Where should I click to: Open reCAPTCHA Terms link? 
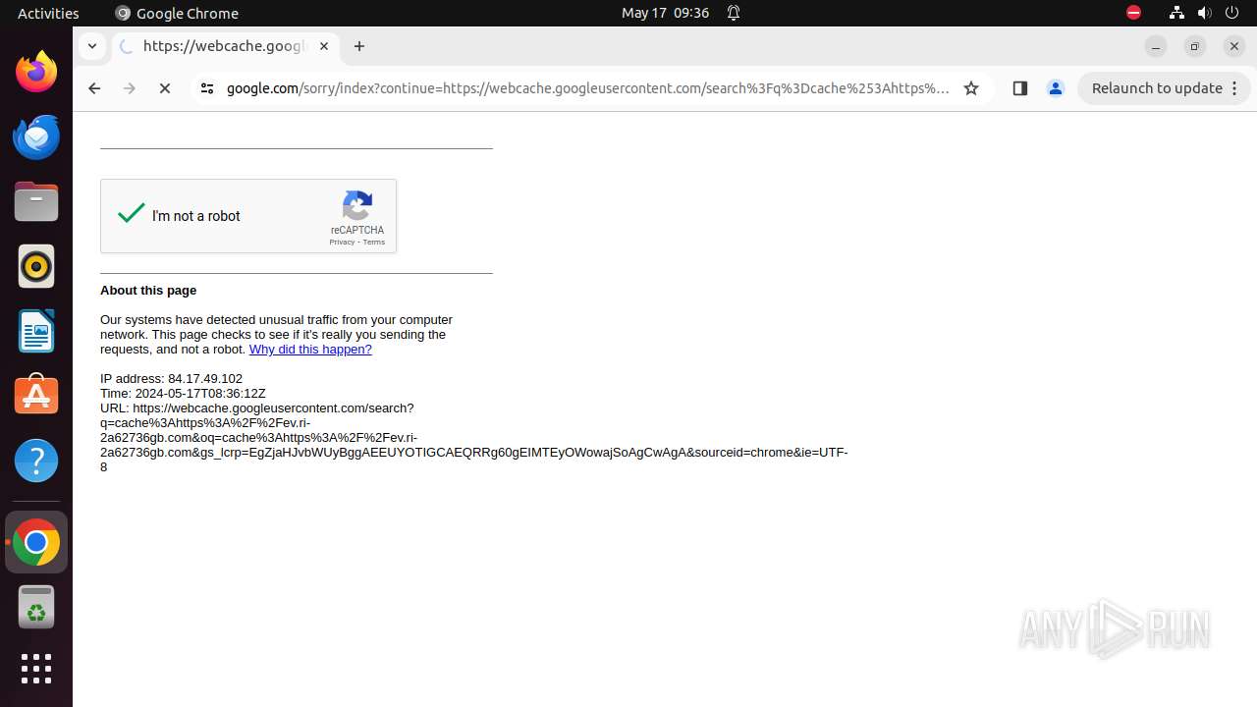(374, 243)
